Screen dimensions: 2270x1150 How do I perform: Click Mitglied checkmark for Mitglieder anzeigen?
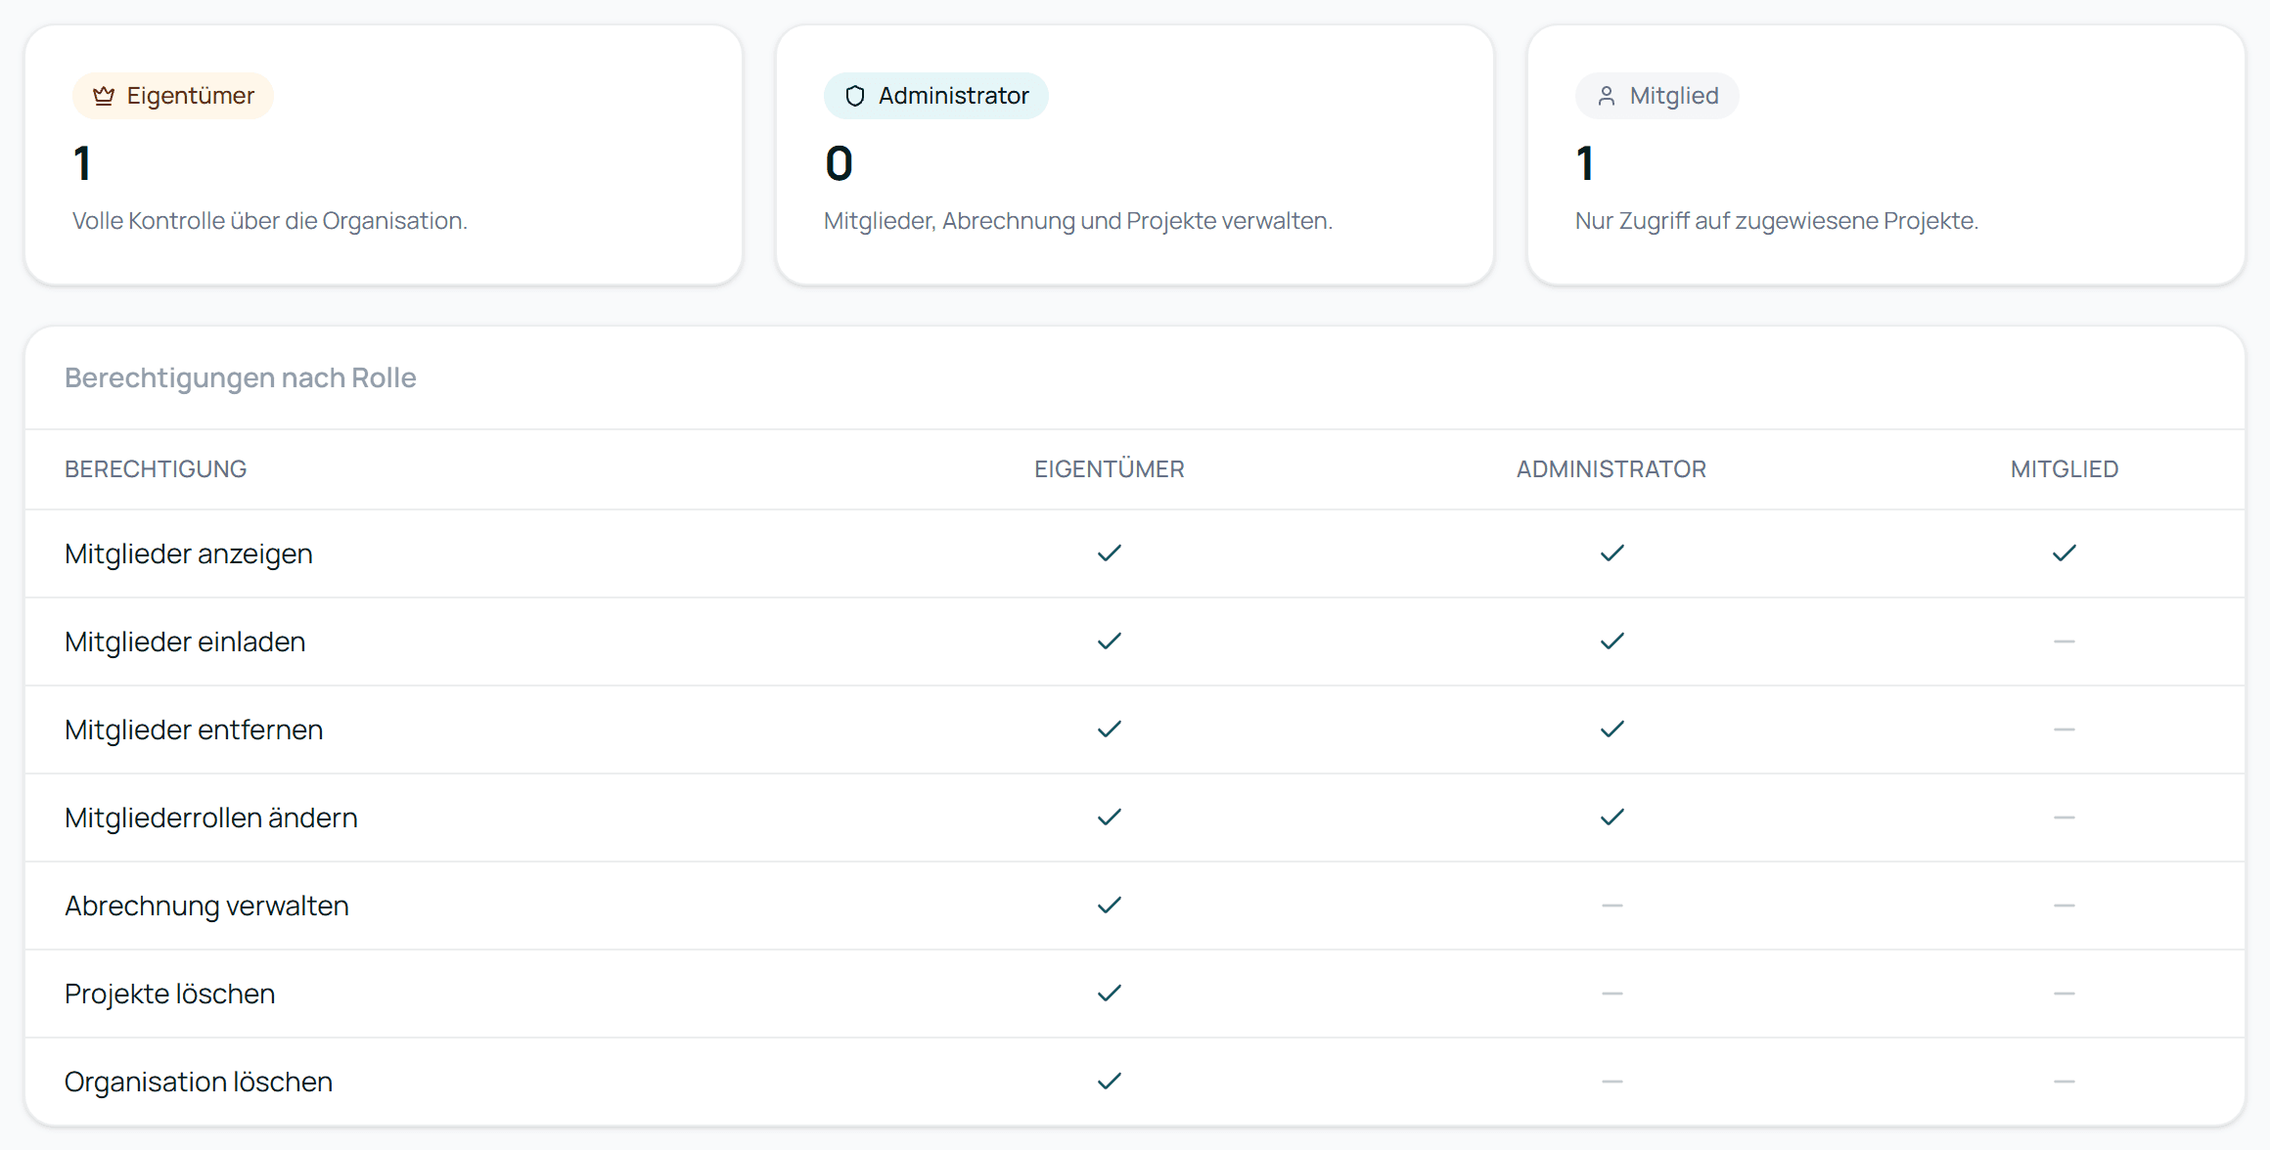pyautogui.click(x=2065, y=553)
